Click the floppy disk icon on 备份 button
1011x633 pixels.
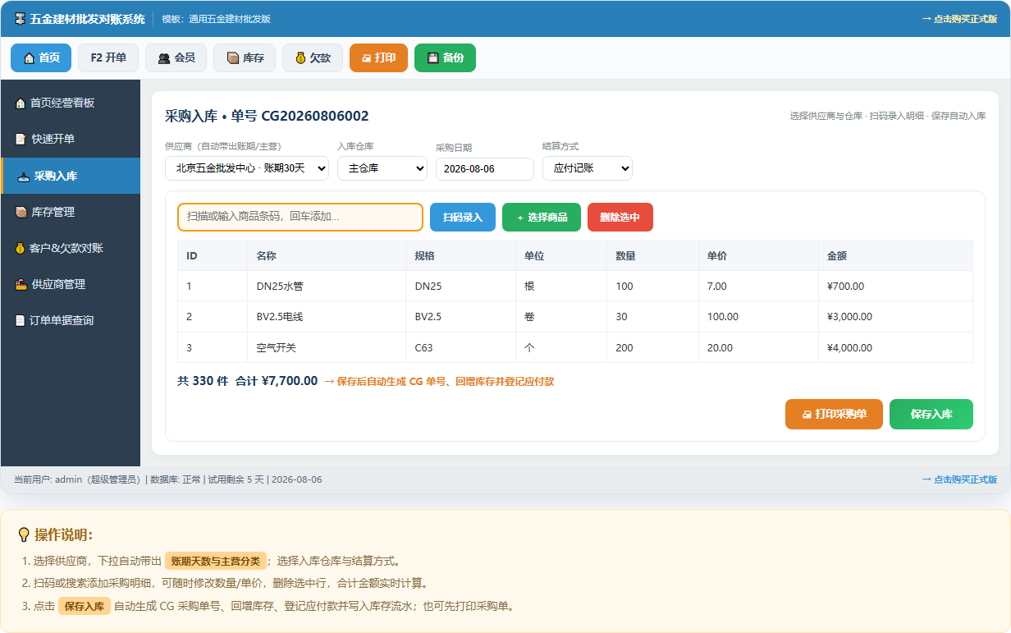tap(432, 58)
